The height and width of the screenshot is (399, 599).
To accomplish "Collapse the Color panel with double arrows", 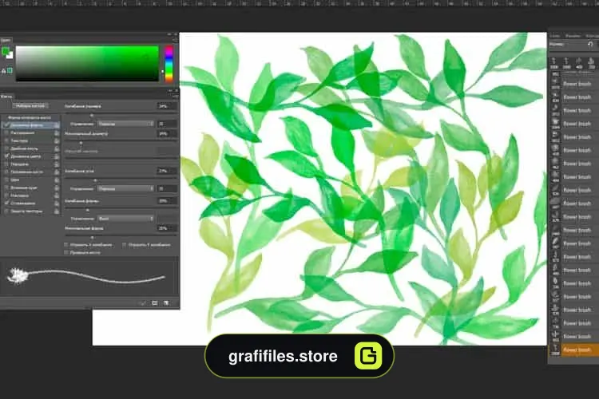I will tap(169, 34).
